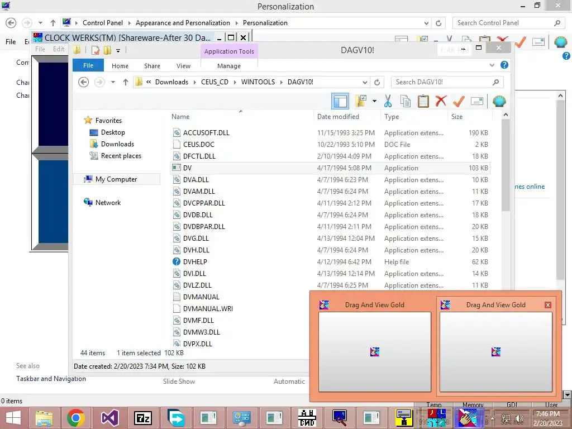Open the Customize Quick Access Toolbar dropdown
Screen dimensions: 572x429
point(118,50)
